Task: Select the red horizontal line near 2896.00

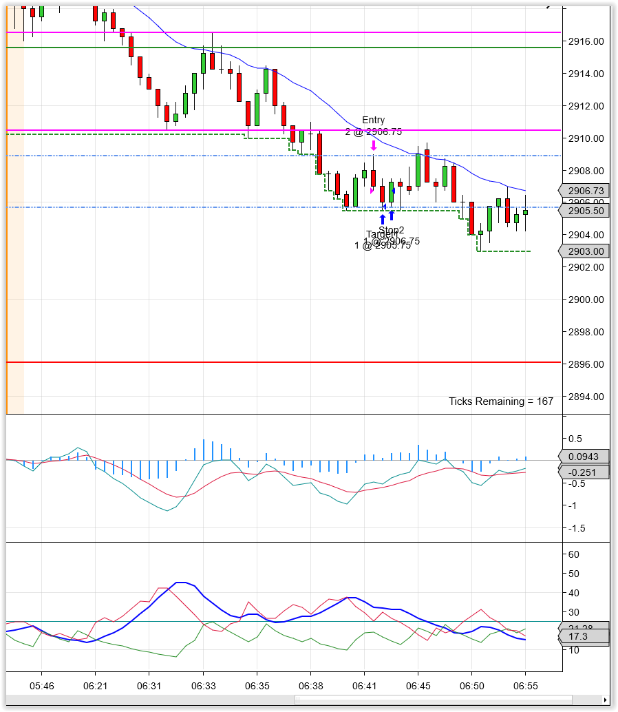Action: 284,362
